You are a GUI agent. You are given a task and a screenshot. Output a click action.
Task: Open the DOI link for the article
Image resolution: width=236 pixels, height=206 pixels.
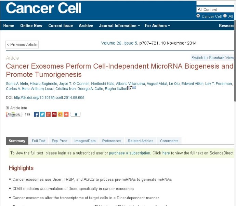(x=49, y=98)
